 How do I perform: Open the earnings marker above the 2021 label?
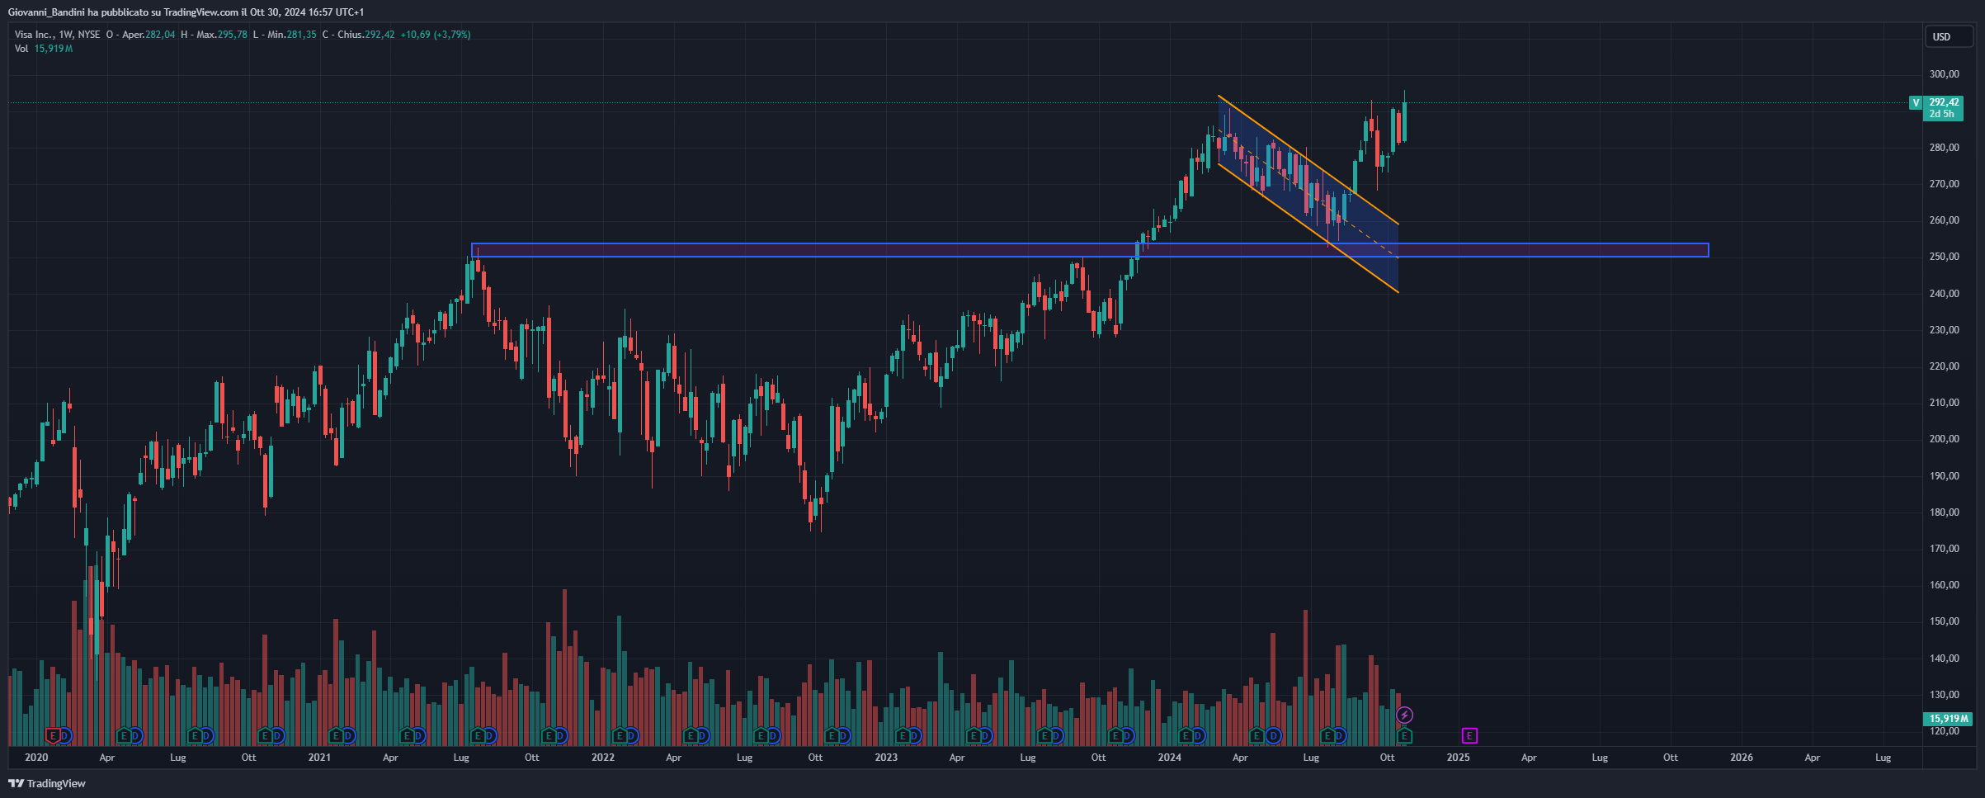[337, 735]
